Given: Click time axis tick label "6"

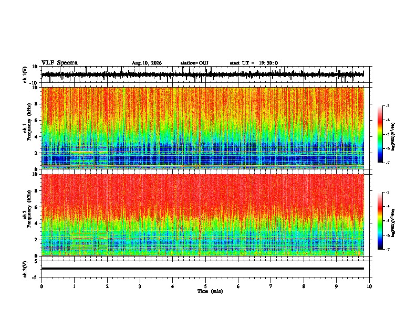Looking at the screenshot, I should (x=238, y=286).
